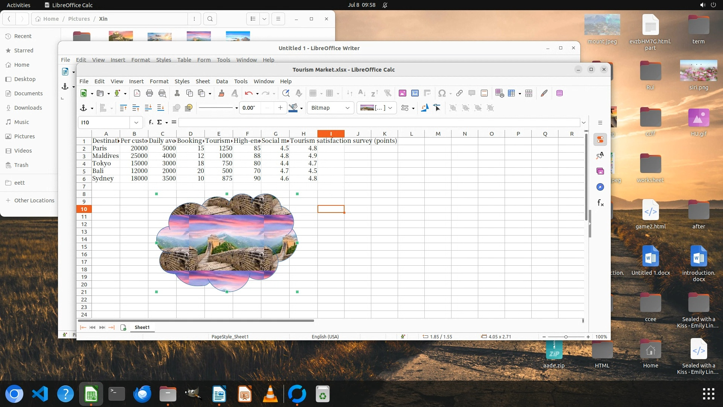Select the Clone Formatting paintbrush icon
The image size is (723, 407).
click(221, 93)
